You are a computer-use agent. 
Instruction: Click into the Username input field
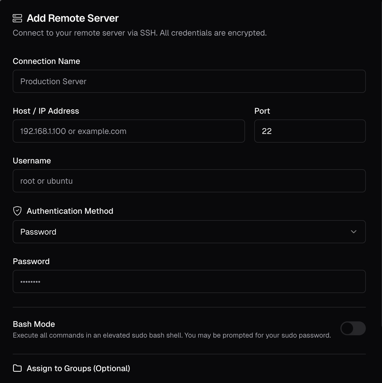(x=189, y=181)
